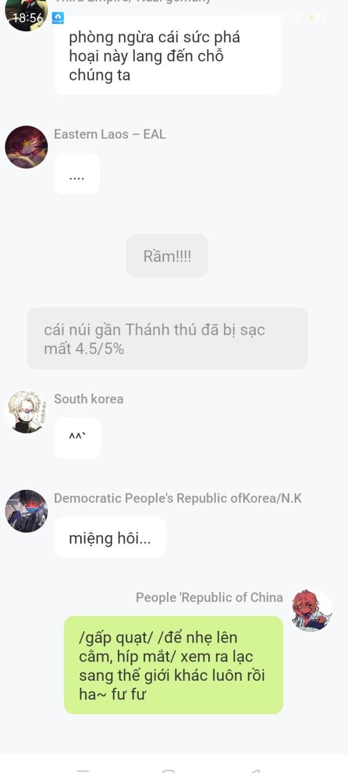Tap the Democratic People's Republic of Korea avatar

point(26,511)
